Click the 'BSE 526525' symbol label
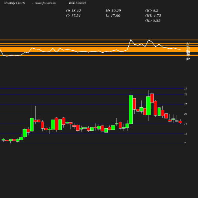This screenshot has width=198, height=198. [78, 3]
